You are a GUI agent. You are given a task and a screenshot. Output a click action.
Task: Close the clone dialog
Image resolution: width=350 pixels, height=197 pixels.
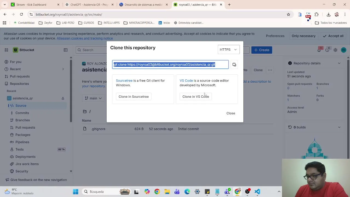[x=231, y=113]
